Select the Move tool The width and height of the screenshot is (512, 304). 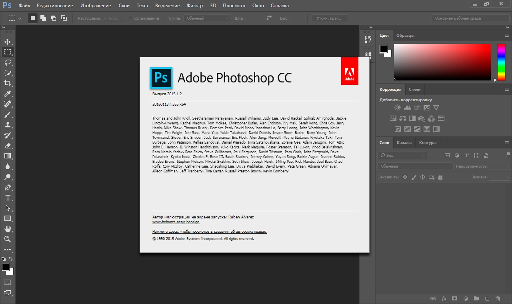8,42
